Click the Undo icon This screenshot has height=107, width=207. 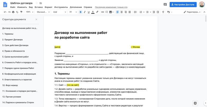(x=5, y=12)
